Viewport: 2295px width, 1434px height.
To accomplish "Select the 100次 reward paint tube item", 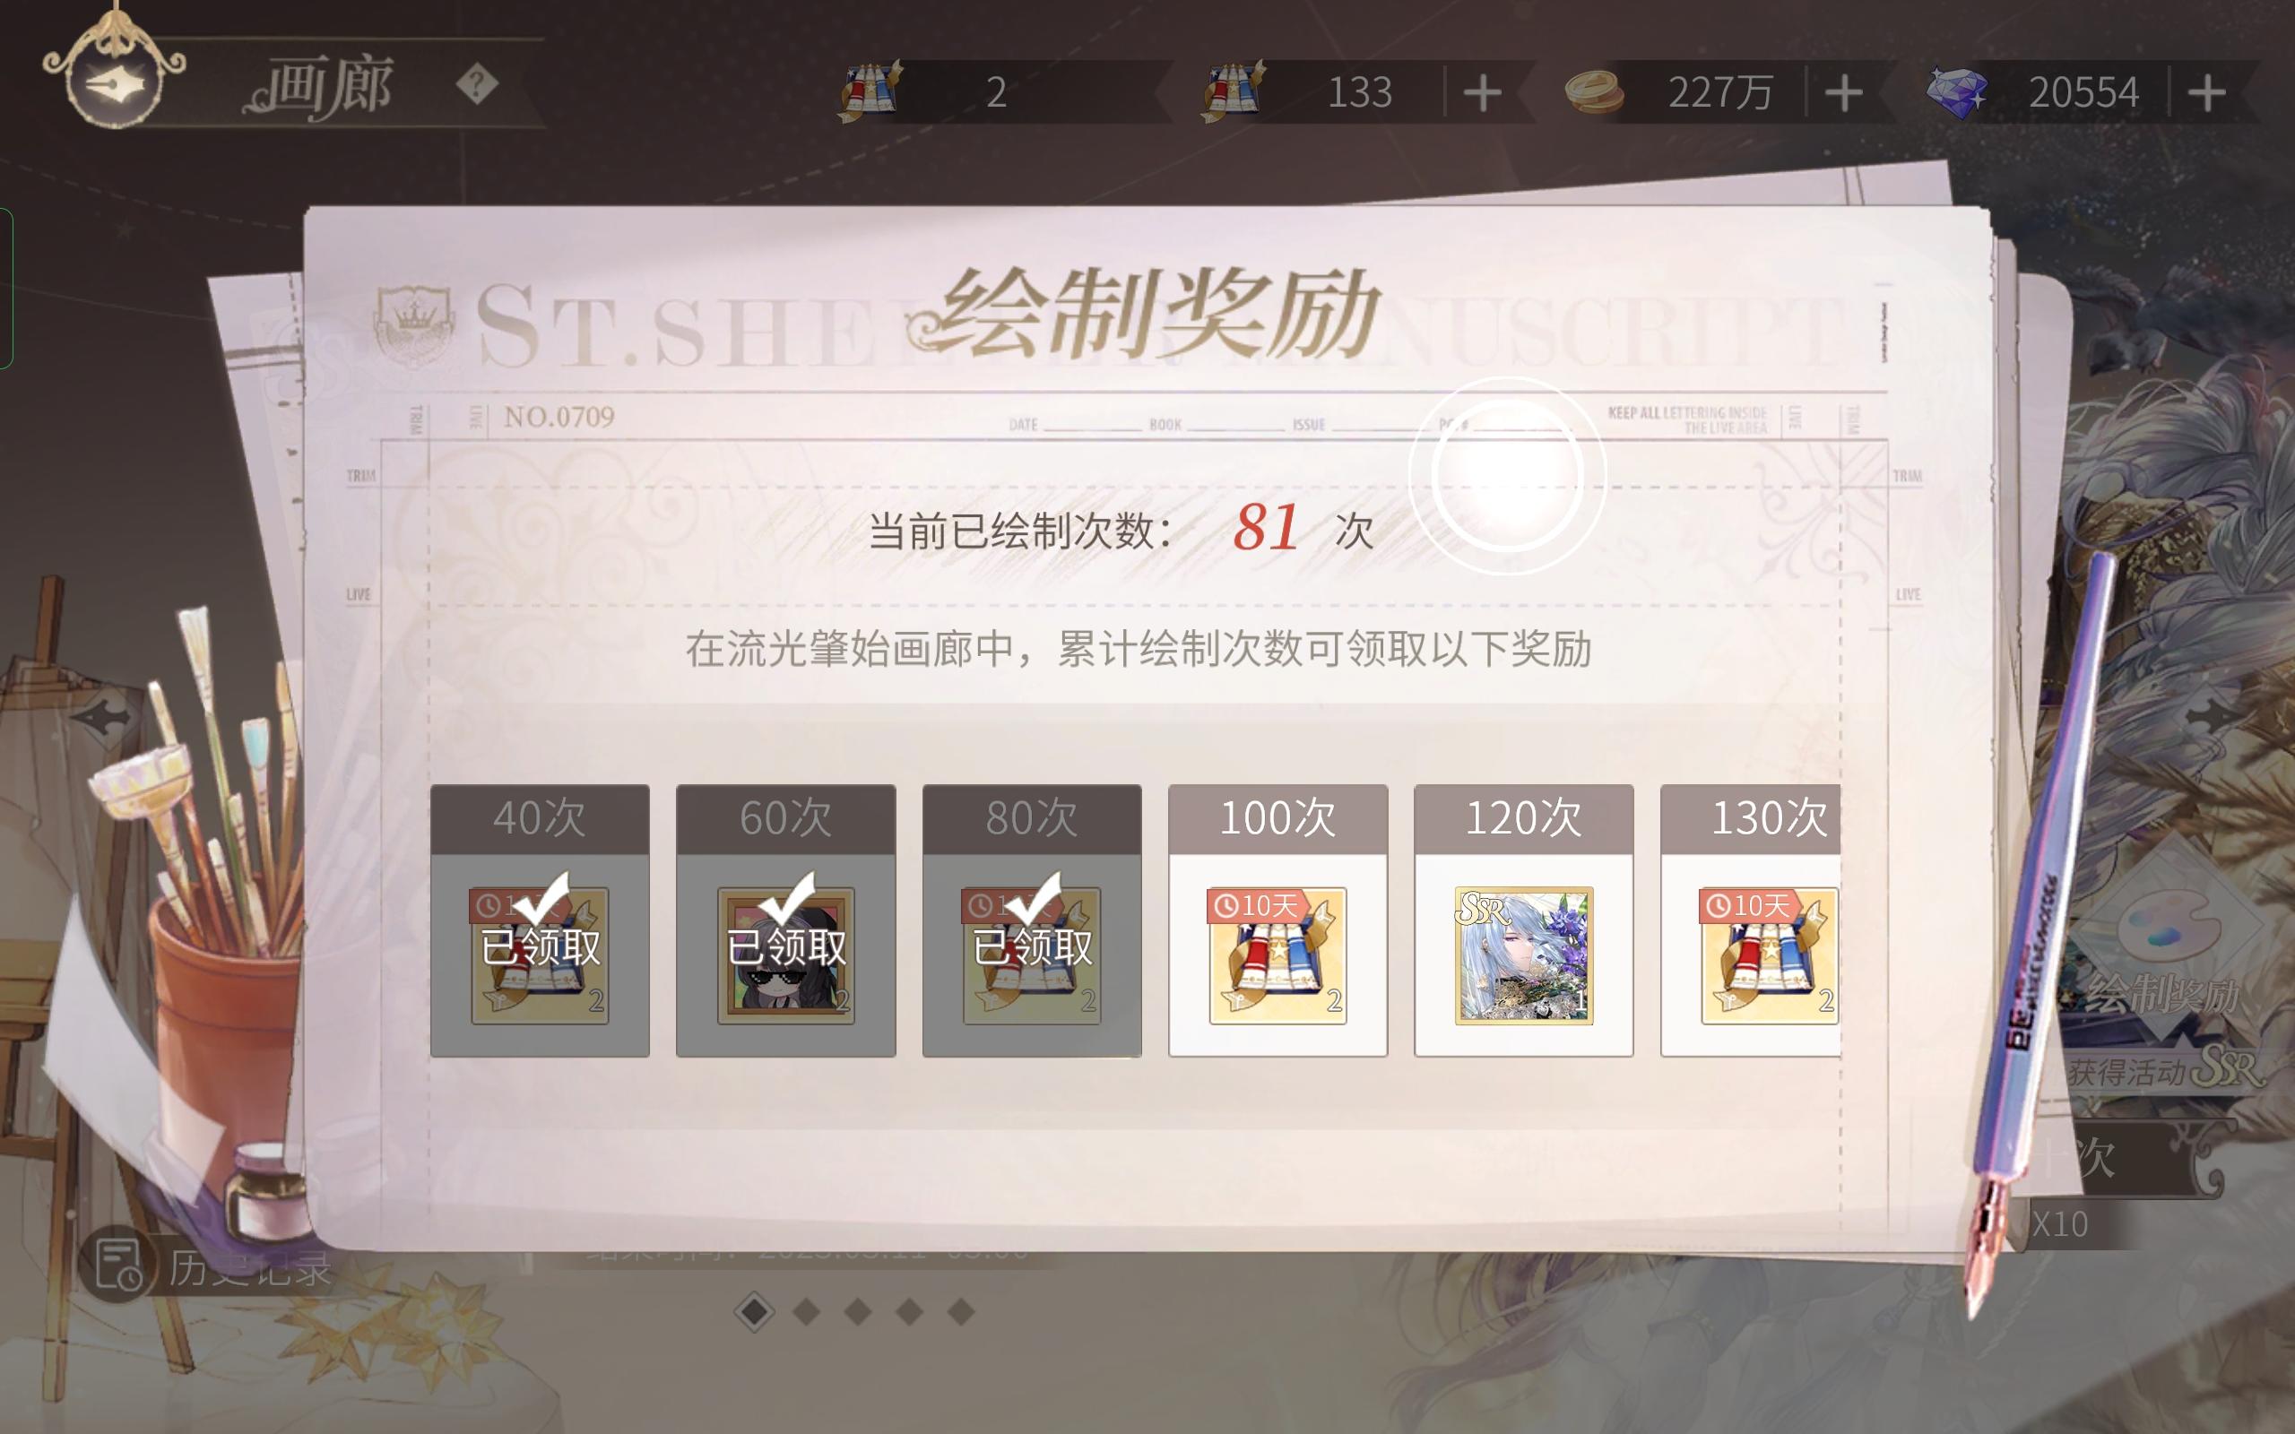I will pyautogui.click(x=1277, y=955).
